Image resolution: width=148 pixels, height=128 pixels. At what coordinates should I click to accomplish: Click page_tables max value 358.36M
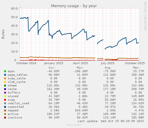tap(138, 75)
